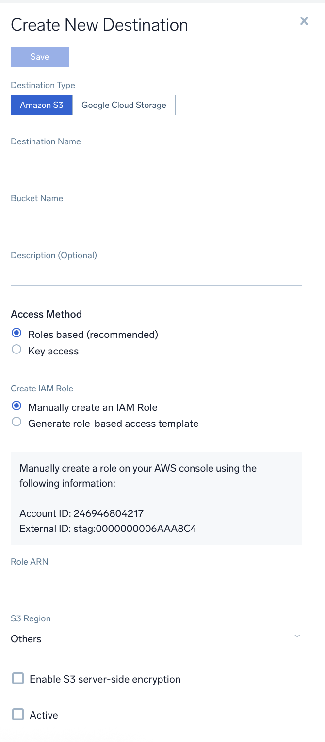Screen dimensions: 325x742
Task: Check the Active checkbox
Action: point(17,714)
